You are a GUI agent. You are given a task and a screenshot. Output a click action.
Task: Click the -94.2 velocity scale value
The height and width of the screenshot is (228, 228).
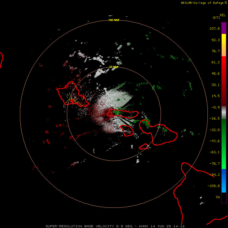[215, 175]
